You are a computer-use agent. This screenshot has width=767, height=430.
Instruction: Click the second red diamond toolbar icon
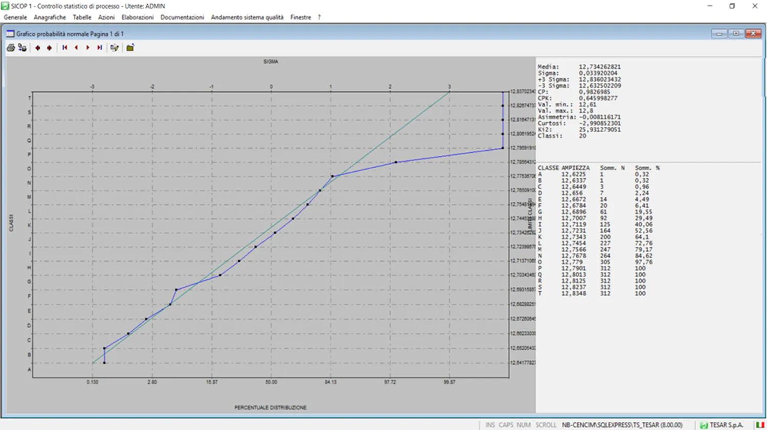point(50,48)
